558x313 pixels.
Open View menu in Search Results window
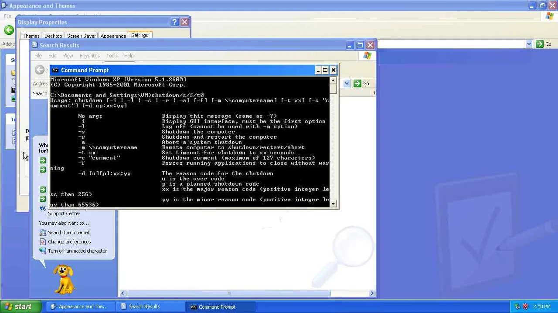coord(68,56)
